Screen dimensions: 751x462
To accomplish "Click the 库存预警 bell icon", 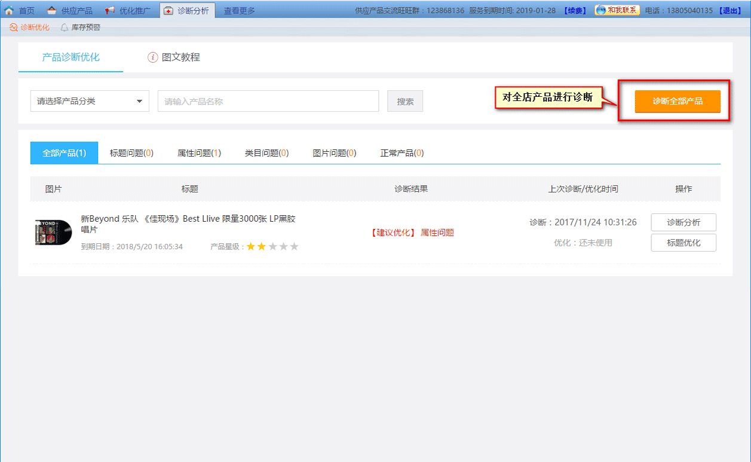I will point(65,27).
